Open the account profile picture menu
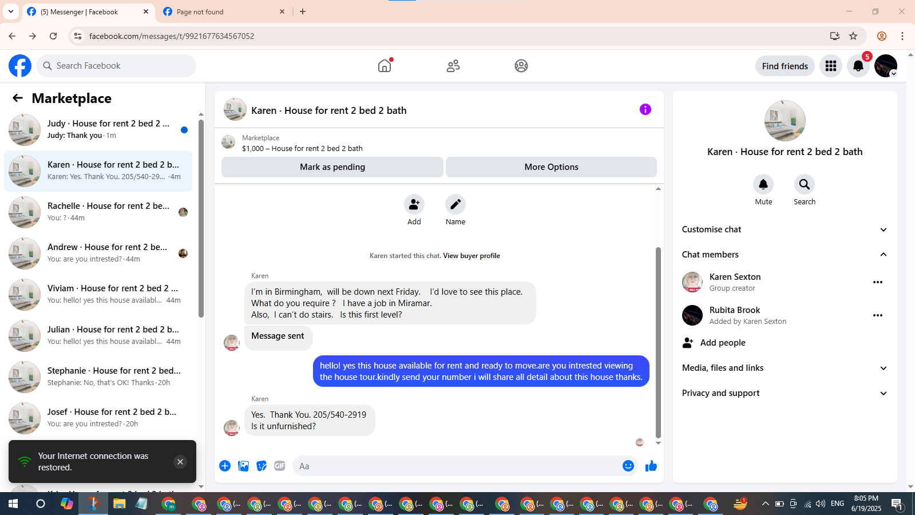This screenshot has width=915, height=515. point(886,66)
